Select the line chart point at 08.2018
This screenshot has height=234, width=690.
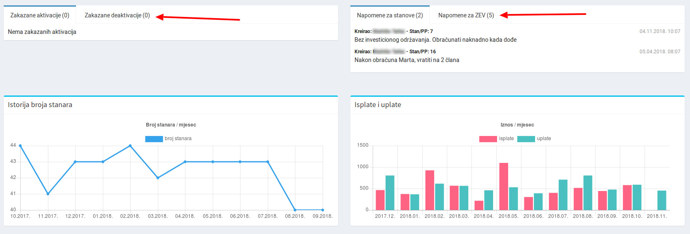295,210
